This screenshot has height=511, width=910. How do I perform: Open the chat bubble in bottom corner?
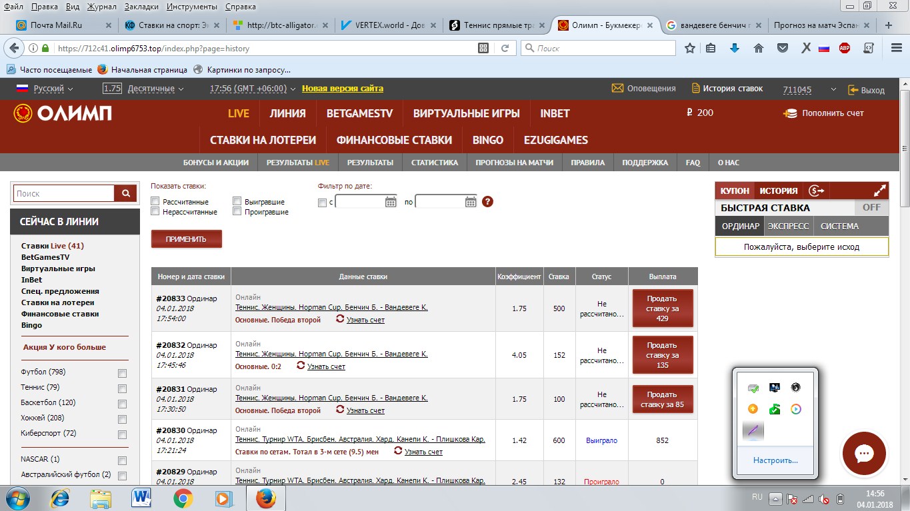[x=863, y=454]
